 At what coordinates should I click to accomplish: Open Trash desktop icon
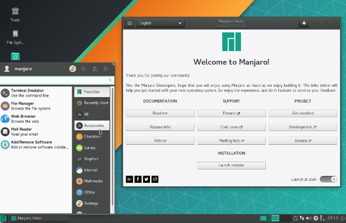coord(15,14)
